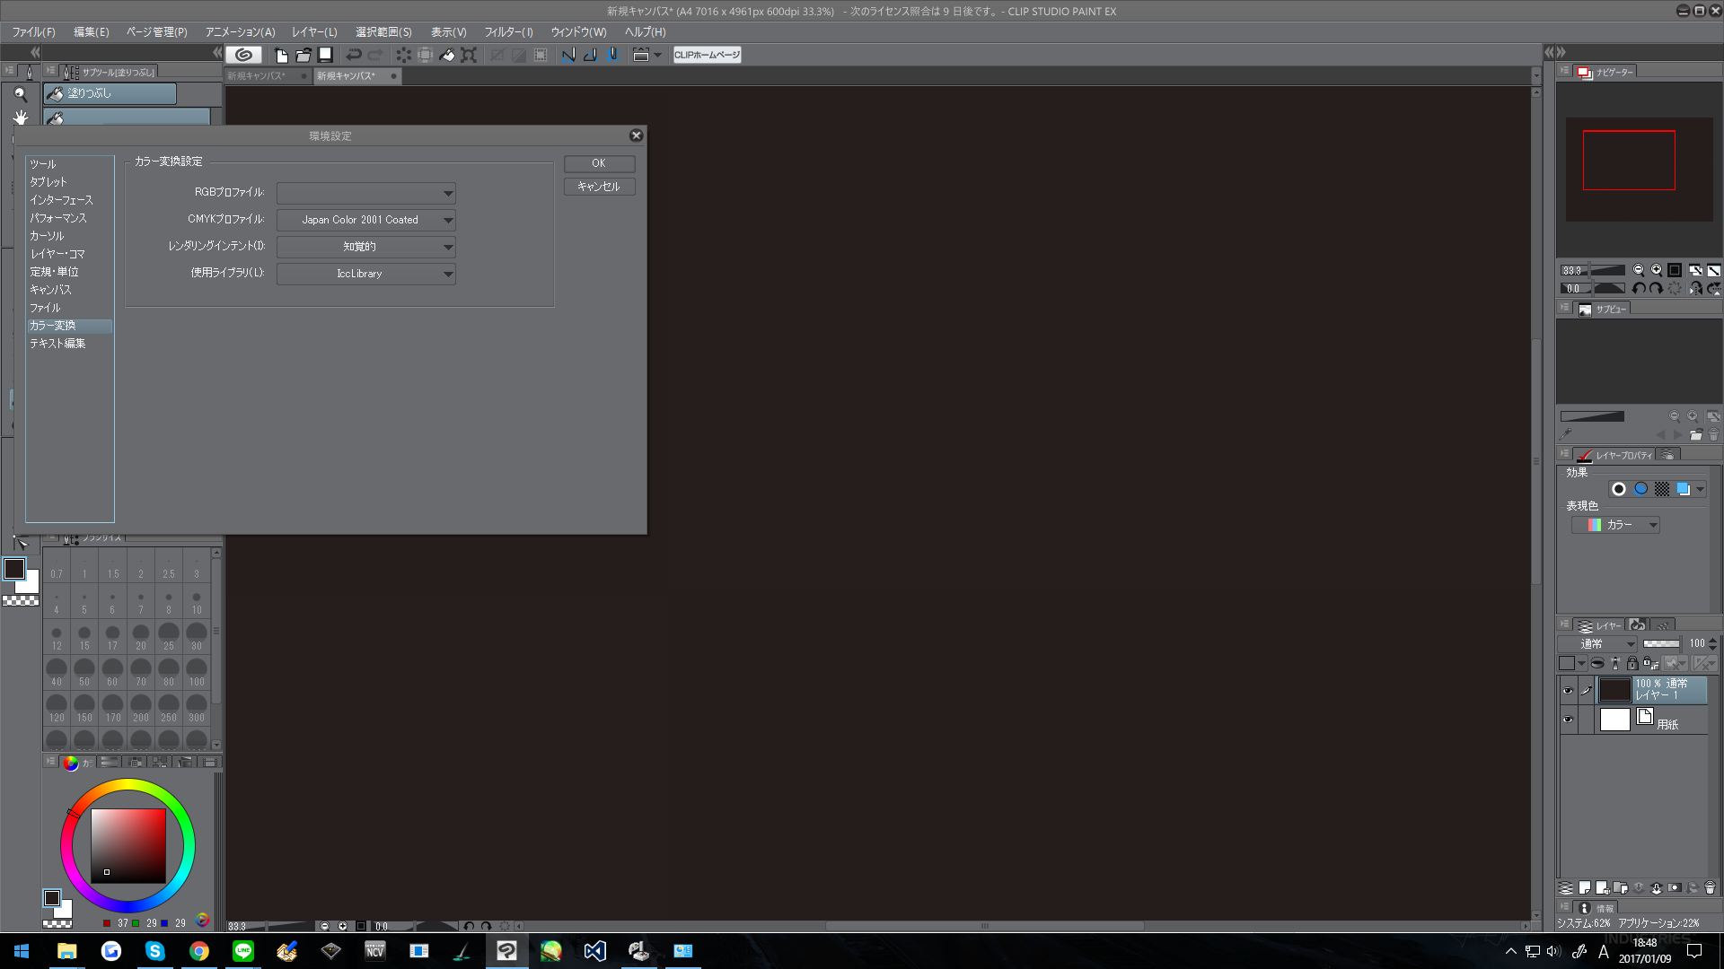Hide layer レイヤー 1 with its eye icon

pyautogui.click(x=1568, y=691)
